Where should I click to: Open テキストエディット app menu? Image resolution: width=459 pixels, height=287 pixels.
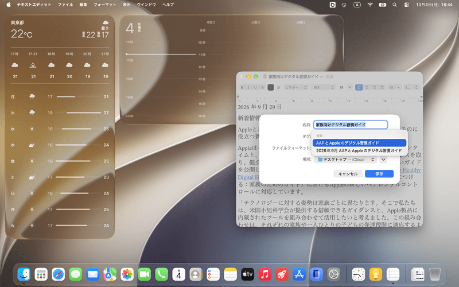(34, 5)
